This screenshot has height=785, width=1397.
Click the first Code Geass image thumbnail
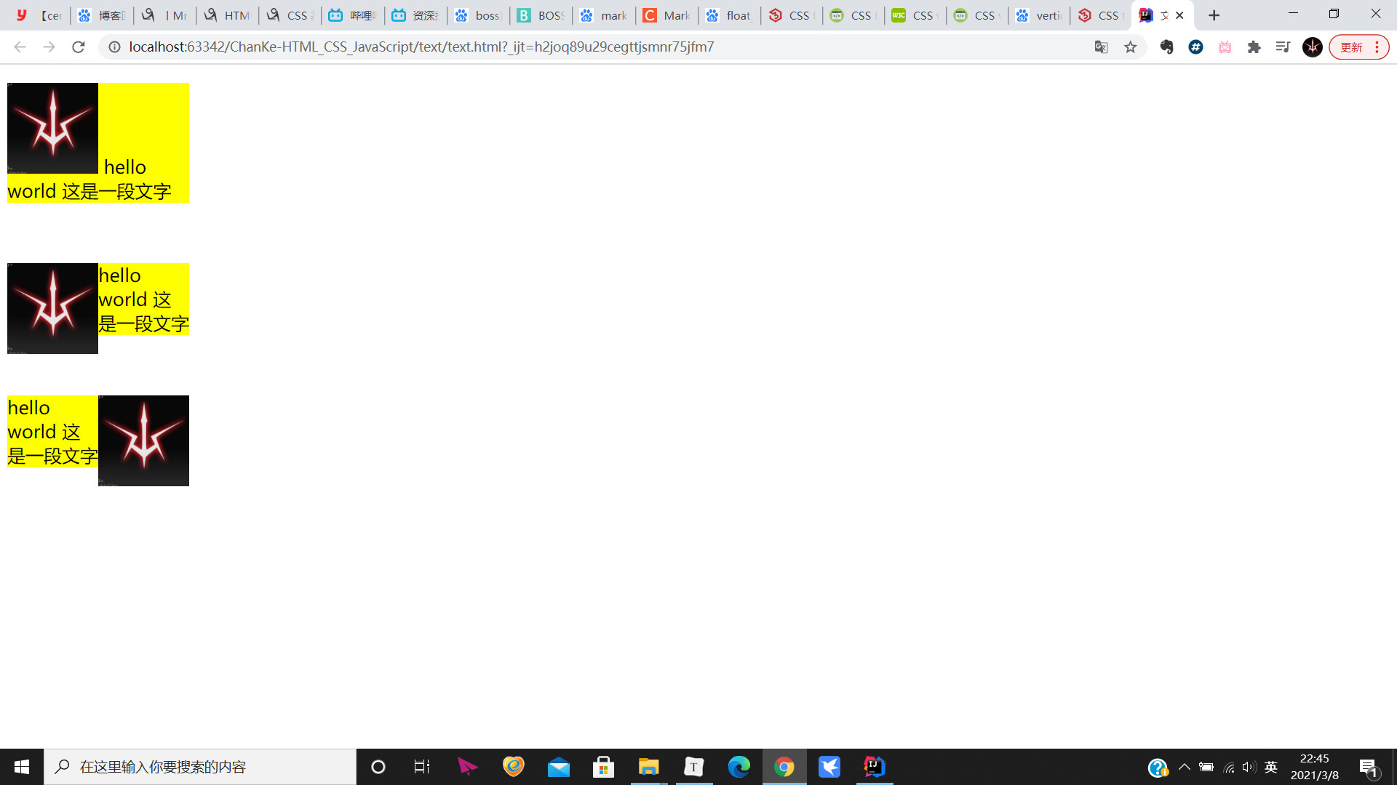point(52,128)
